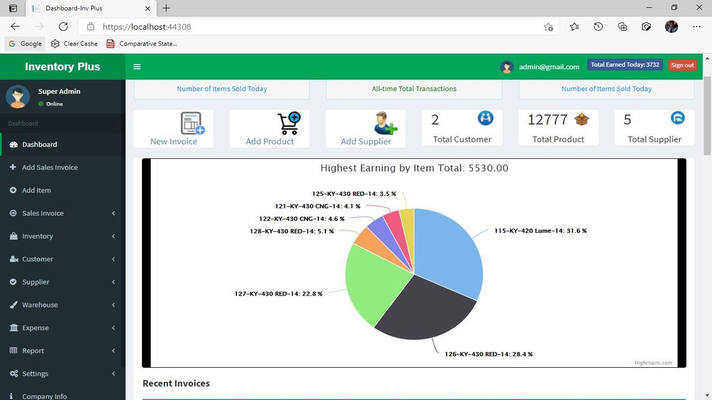Open New Invoice creation icon
The width and height of the screenshot is (712, 400).
(x=190, y=123)
